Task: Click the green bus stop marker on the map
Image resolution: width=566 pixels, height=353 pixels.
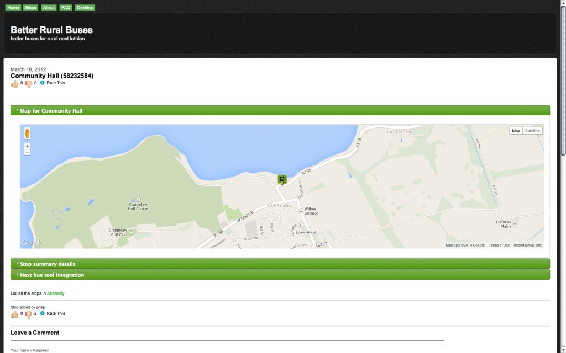Action: point(282,180)
